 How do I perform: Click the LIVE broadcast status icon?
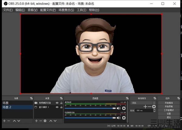[109, 126]
